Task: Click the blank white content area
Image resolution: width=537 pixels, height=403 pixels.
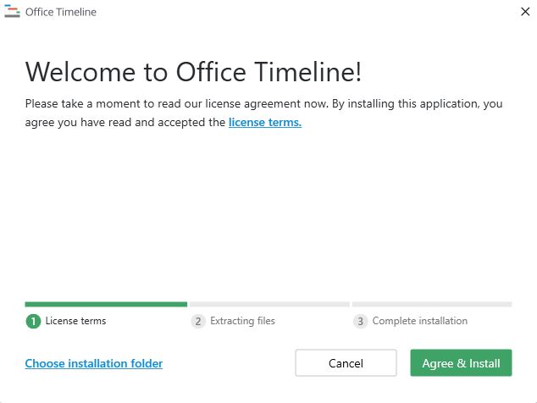Action: [x=268, y=212]
